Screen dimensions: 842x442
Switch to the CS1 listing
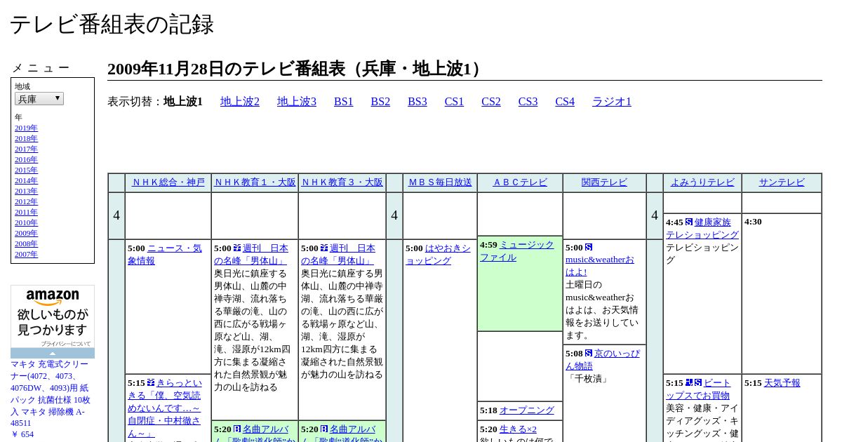point(454,102)
